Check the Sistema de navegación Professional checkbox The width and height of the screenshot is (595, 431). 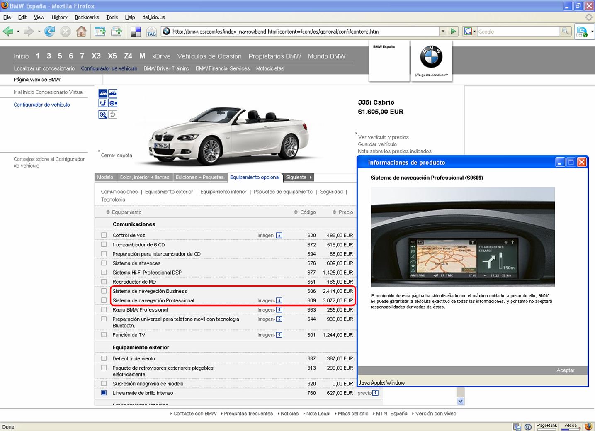[104, 300]
